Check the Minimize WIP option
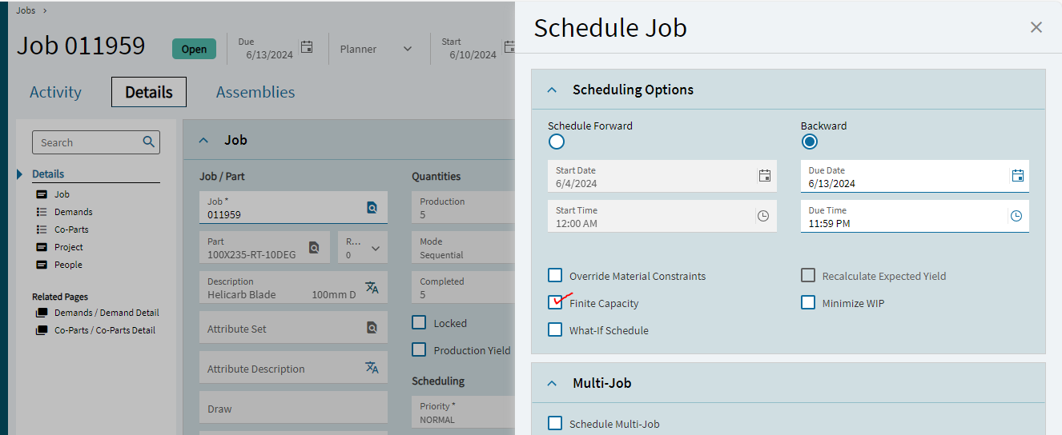1062x435 pixels. [x=808, y=302]
